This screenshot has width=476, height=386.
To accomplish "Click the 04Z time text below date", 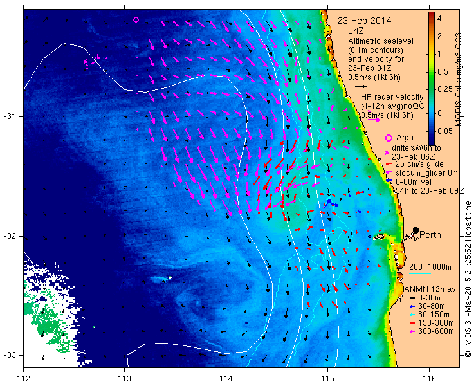I will coord(356,31).
